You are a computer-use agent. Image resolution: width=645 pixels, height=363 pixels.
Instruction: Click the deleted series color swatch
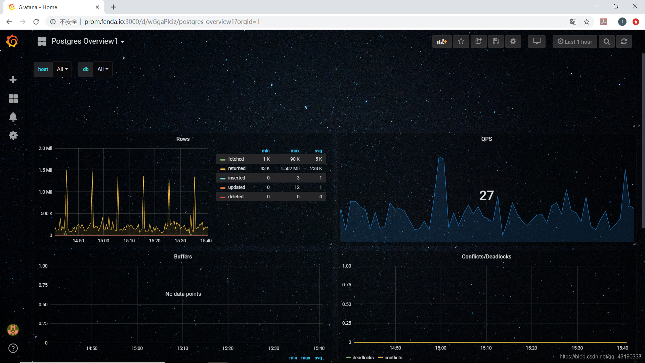tap(223, 197)
